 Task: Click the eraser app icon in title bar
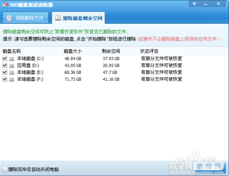click(x=5, y=5)
